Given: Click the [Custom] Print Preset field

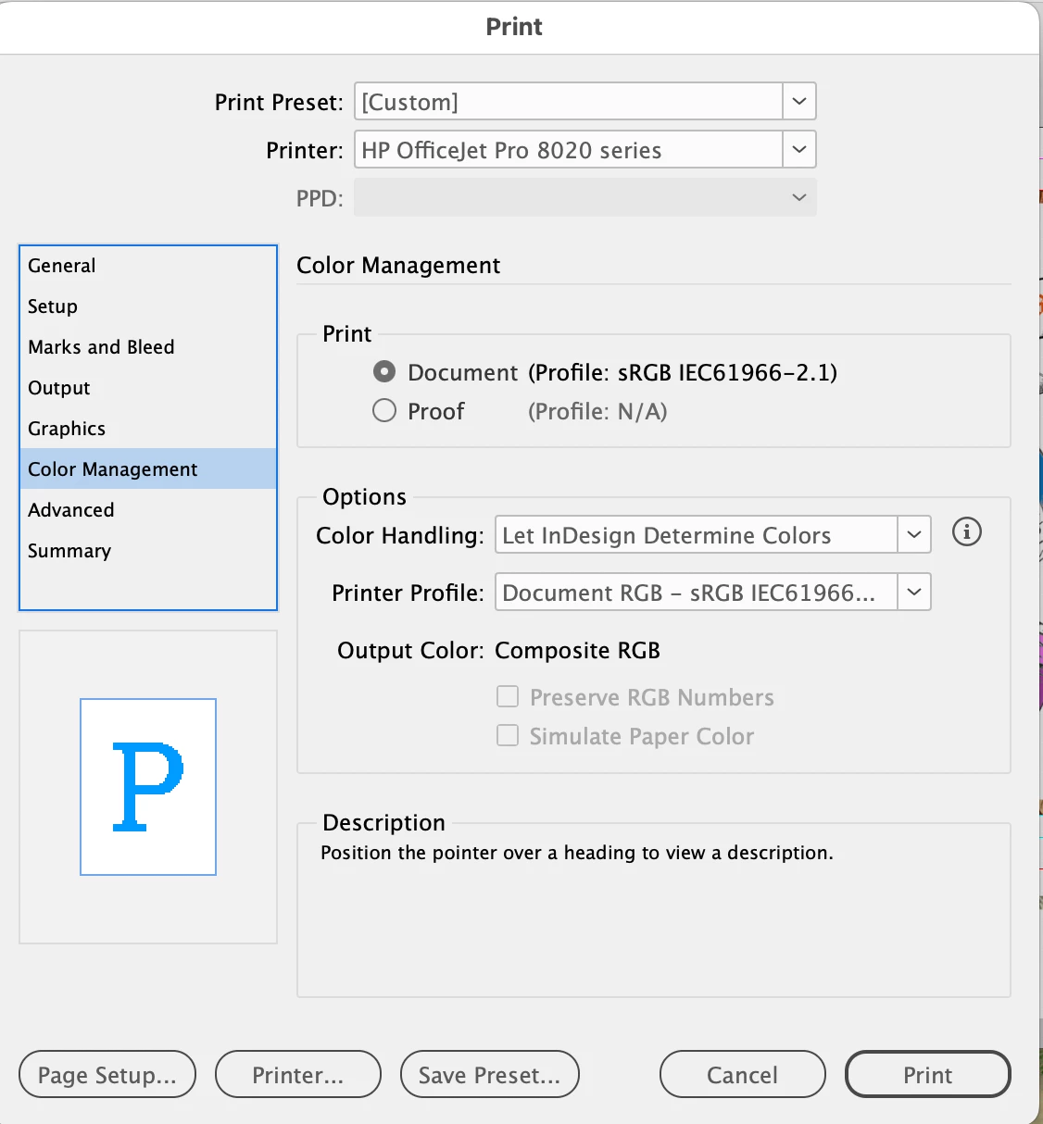Looking at the screenshot, I should 569,101.
